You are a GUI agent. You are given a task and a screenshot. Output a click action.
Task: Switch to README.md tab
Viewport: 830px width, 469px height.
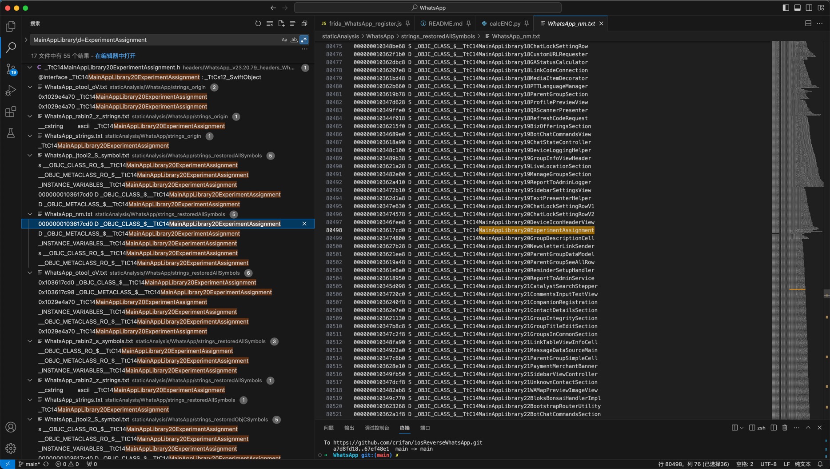tap(445, 24)
